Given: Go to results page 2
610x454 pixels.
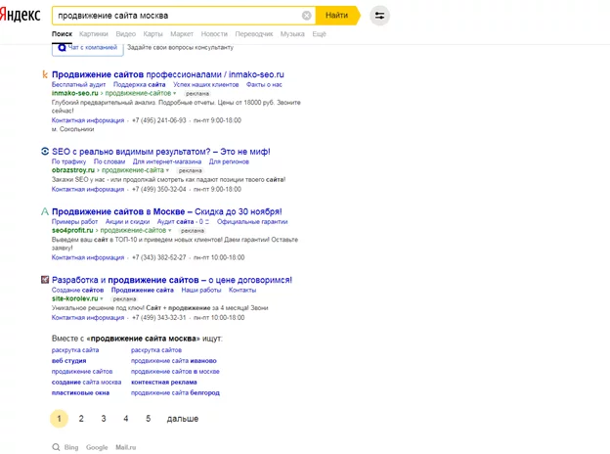Looking at the screenshot, I should [81, 419].
